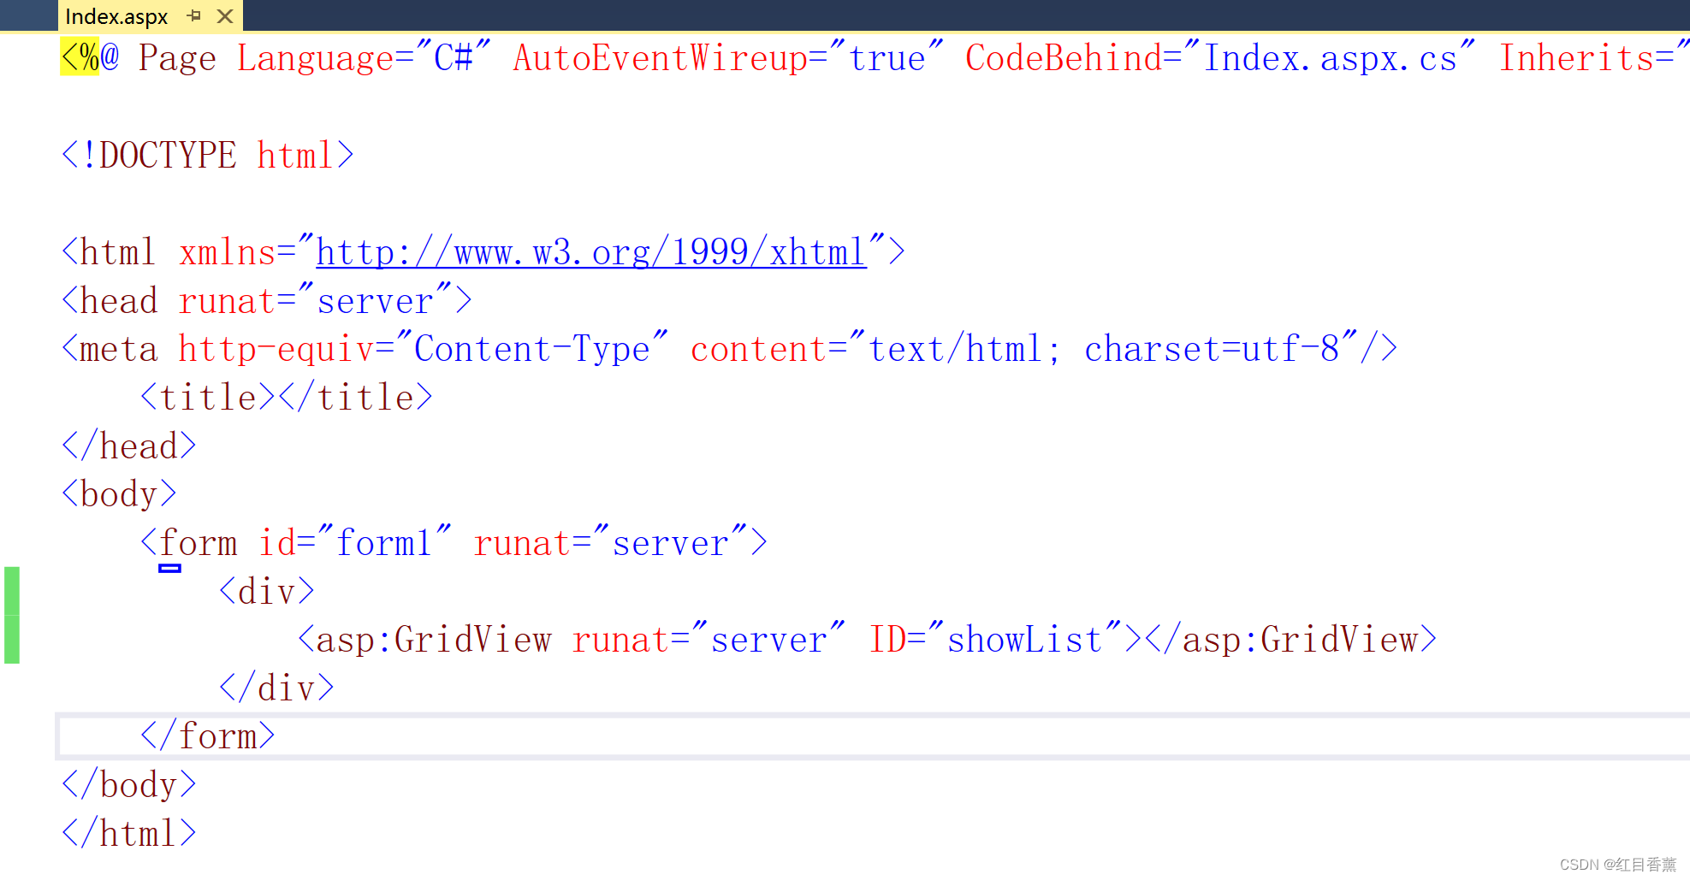Viewport: 1690px width, 880px height.
Task: Click the closing </head> tag
Action: tap(128, 446)
